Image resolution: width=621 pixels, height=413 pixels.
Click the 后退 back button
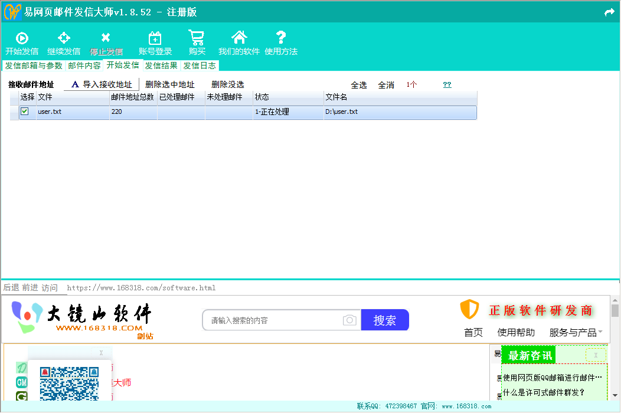(x=11, y=287)
